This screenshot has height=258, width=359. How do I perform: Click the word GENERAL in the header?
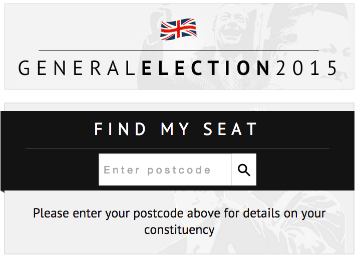click(x=78, y=68)
